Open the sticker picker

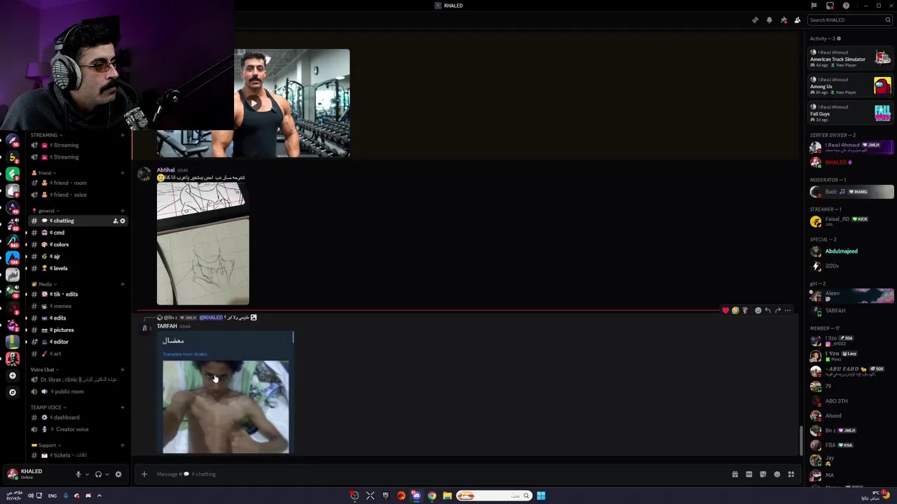[763, 474]
